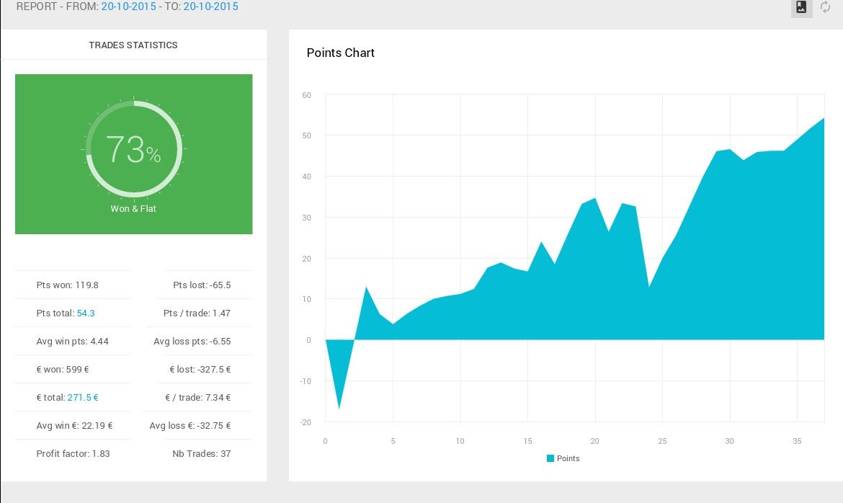Click the Points Chart title
Screen dimensions: 843x503
[341, 53]
